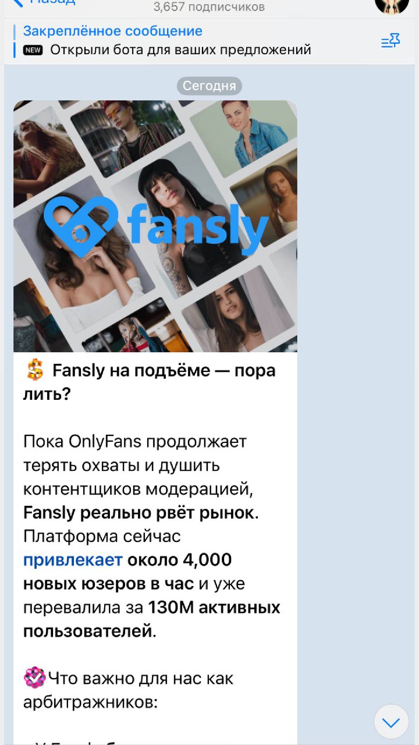Tap the NEW badge emoji in pinned message
This screenshot has height=745, width=419.
(33, 50)
